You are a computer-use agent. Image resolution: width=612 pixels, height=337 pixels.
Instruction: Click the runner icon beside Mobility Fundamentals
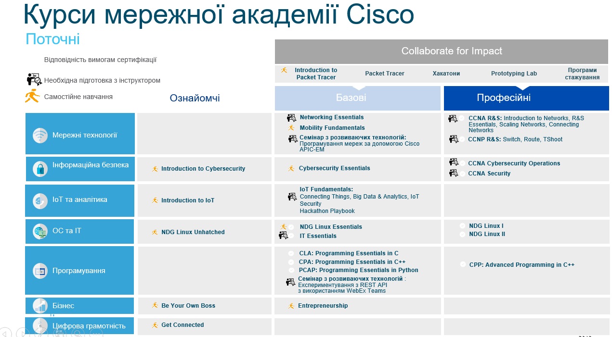point(291,128)
